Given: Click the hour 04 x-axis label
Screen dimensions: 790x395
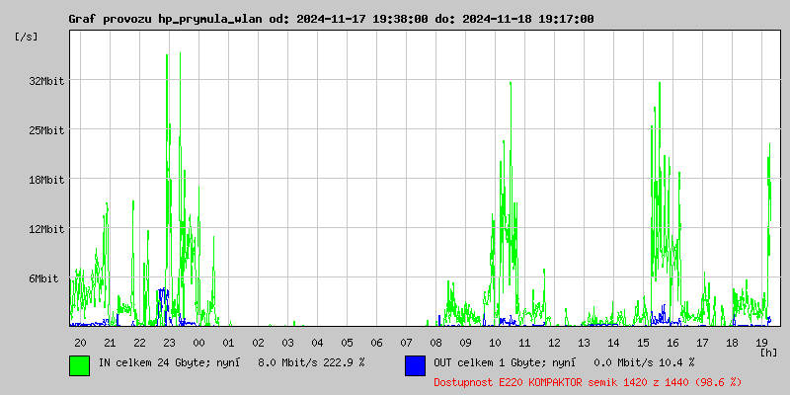Looking at the screenshot, I should 317,343.
